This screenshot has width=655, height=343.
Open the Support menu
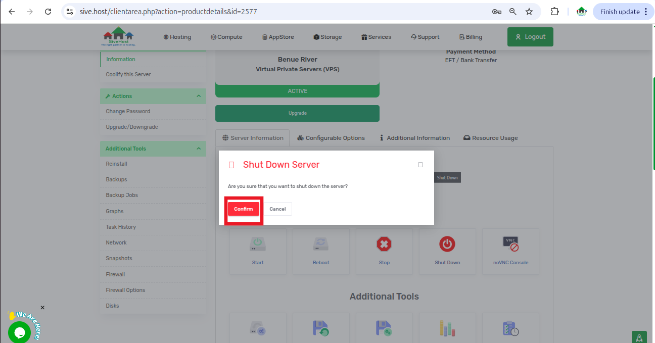pos(425,37)
